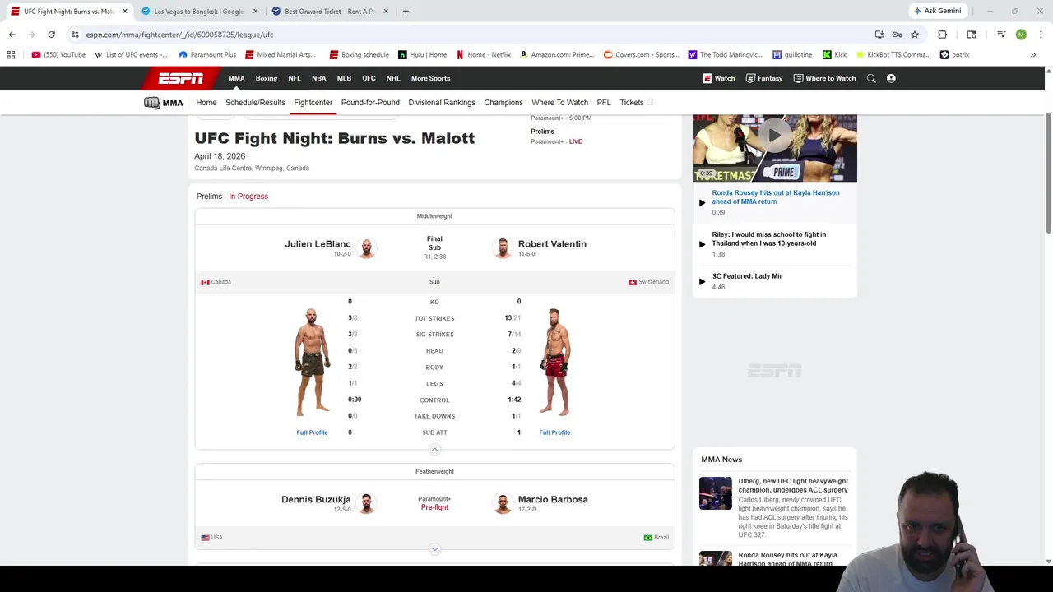Switch to the Las Vegas to Bangkok tab
1053x592 pixels.
199,12
